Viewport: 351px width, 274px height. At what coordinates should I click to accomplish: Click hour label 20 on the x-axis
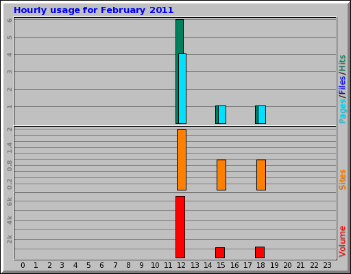pyautogui.click(x=287, y=265)
